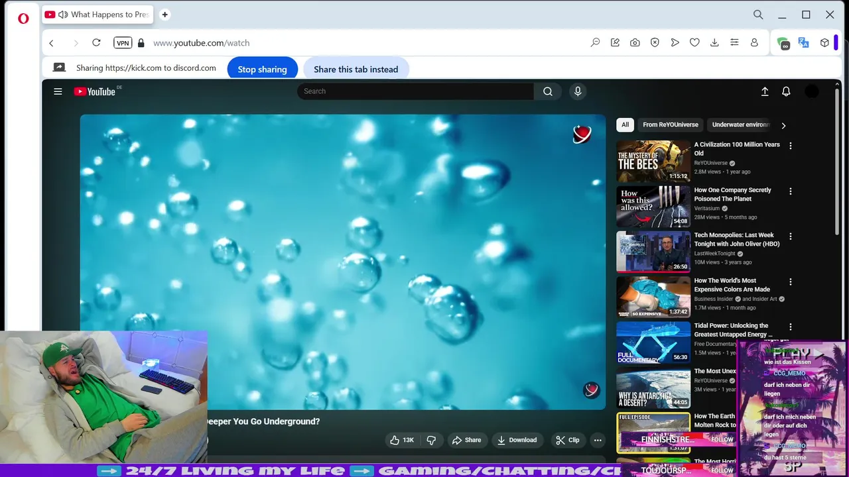Open 'How One Company Secretly Poisoned The Planet'
The width and height of the screenshot is (849, 477).
tap(732, 194)
